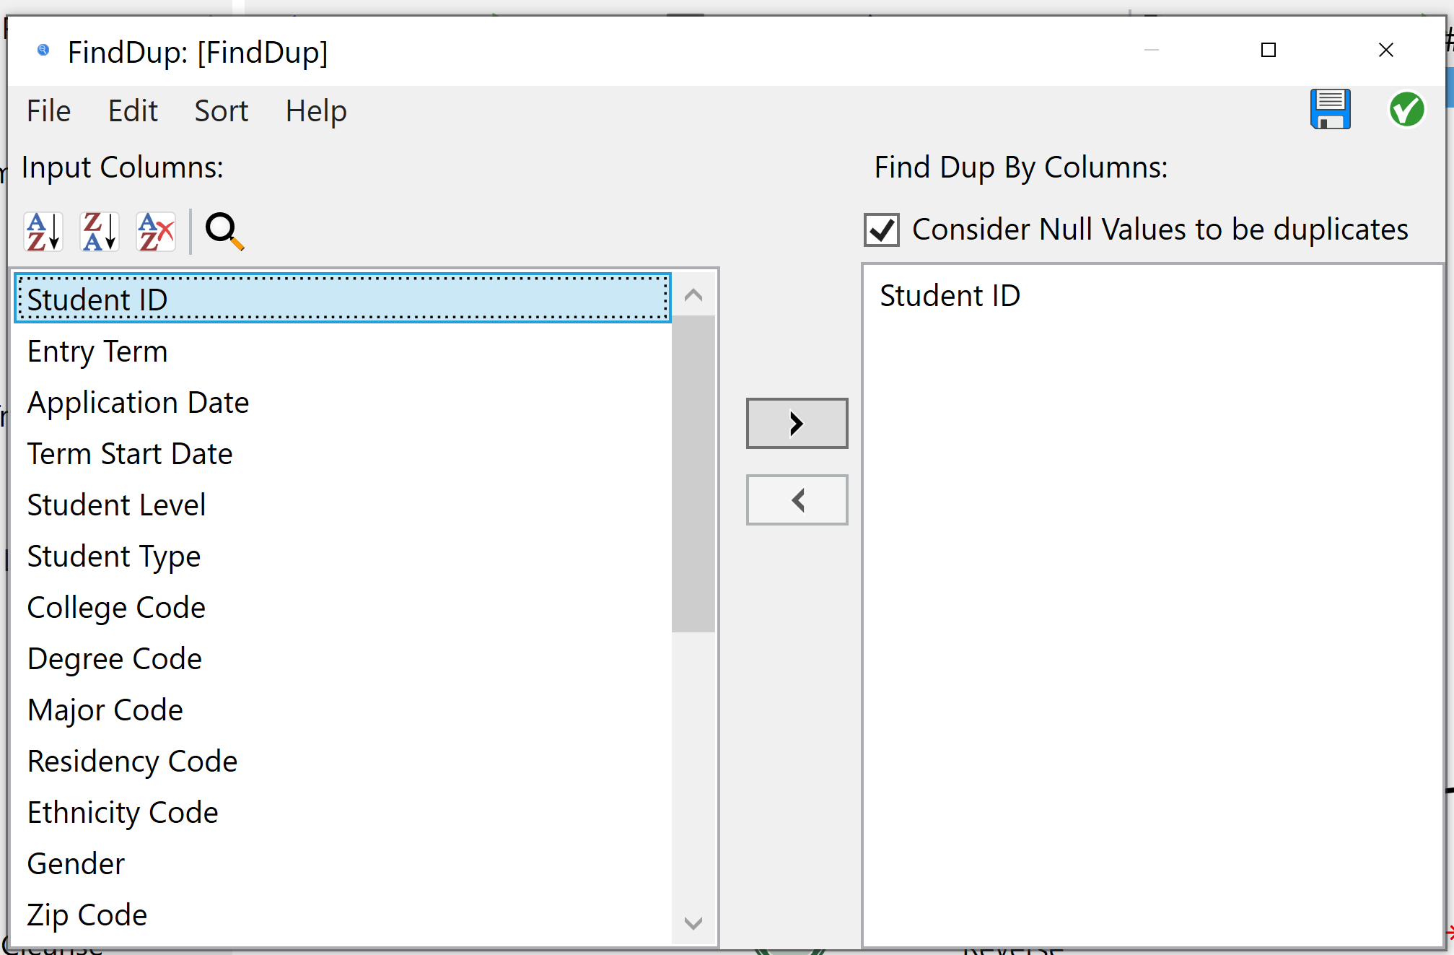Maximize the FindDup window
Image resolution: width=1454 pixels, height=955 pixels.
tap(1268, 50)
